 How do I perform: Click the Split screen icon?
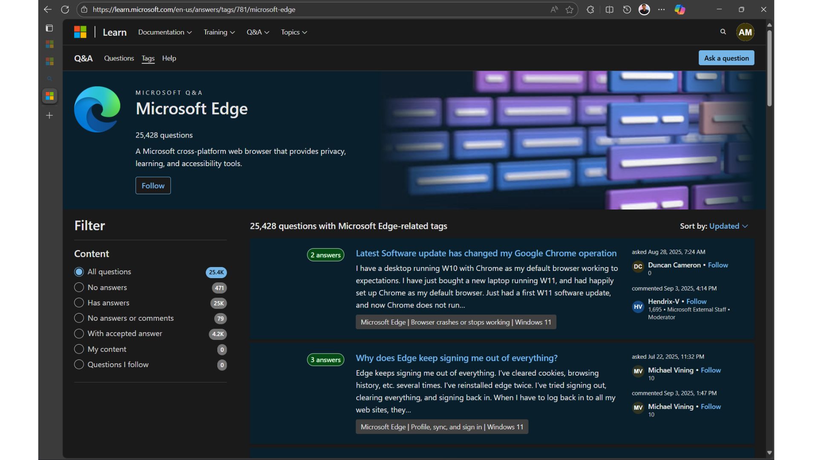point(609,9)
